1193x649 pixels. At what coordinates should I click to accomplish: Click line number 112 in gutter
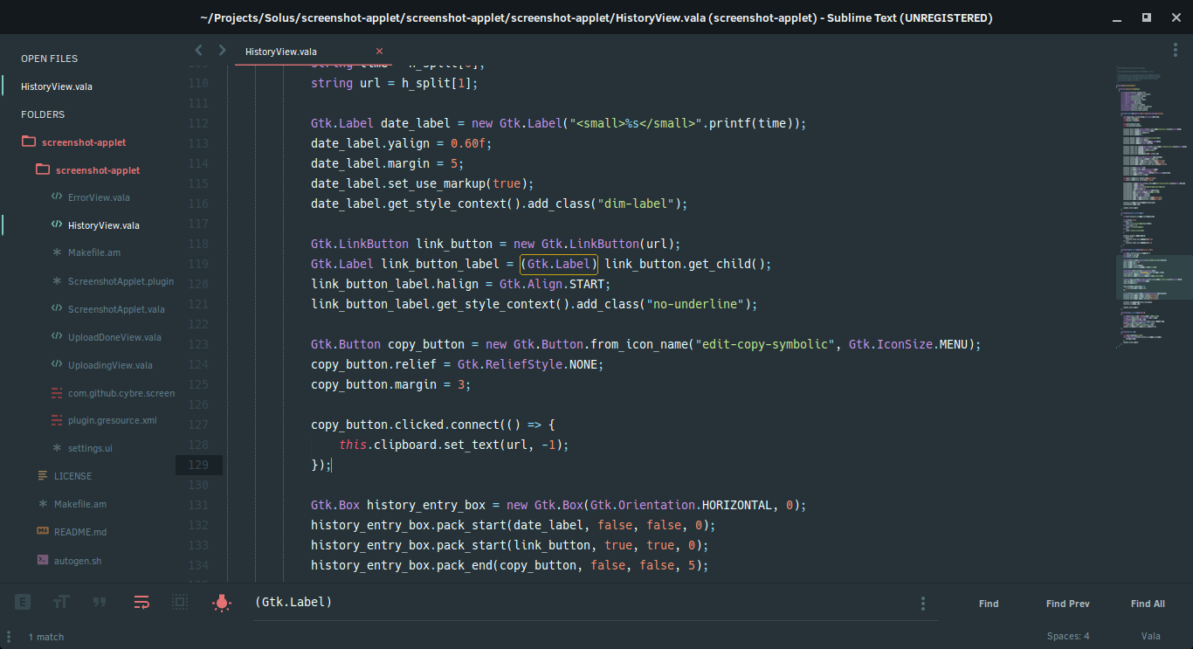pos(198,123)
